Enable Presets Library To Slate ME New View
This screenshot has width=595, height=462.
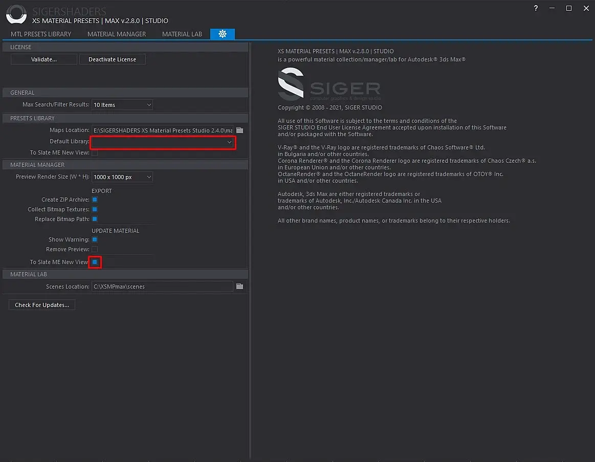95,152
